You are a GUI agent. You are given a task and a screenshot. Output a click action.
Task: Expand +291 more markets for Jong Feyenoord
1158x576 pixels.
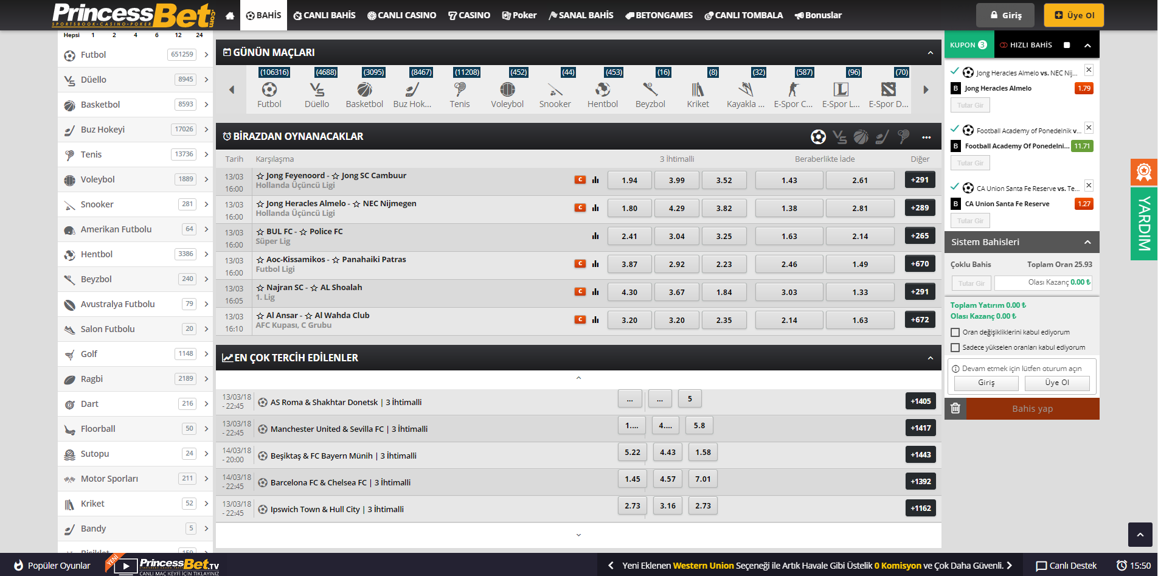click(920, 180)
